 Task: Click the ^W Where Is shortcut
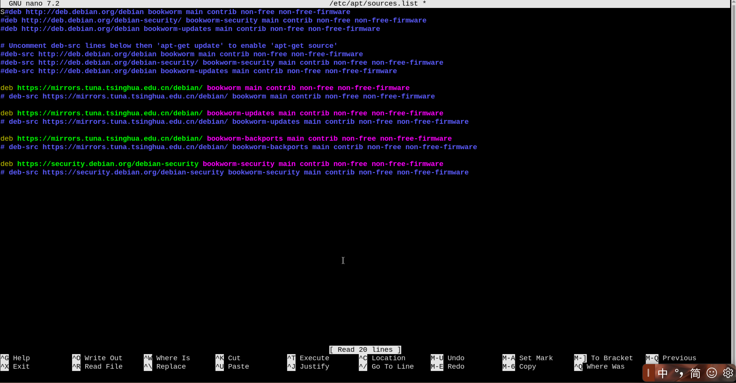[x=167, y=358]
